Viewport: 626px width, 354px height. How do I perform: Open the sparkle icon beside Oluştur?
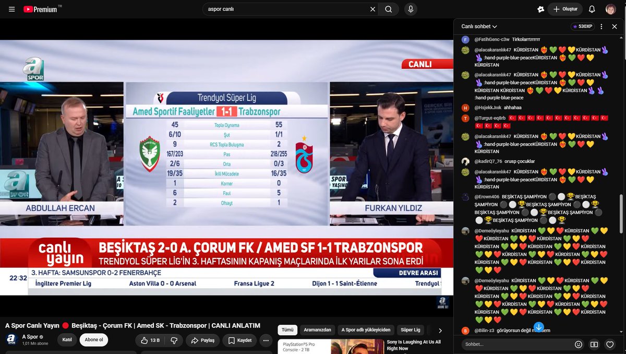540,9
